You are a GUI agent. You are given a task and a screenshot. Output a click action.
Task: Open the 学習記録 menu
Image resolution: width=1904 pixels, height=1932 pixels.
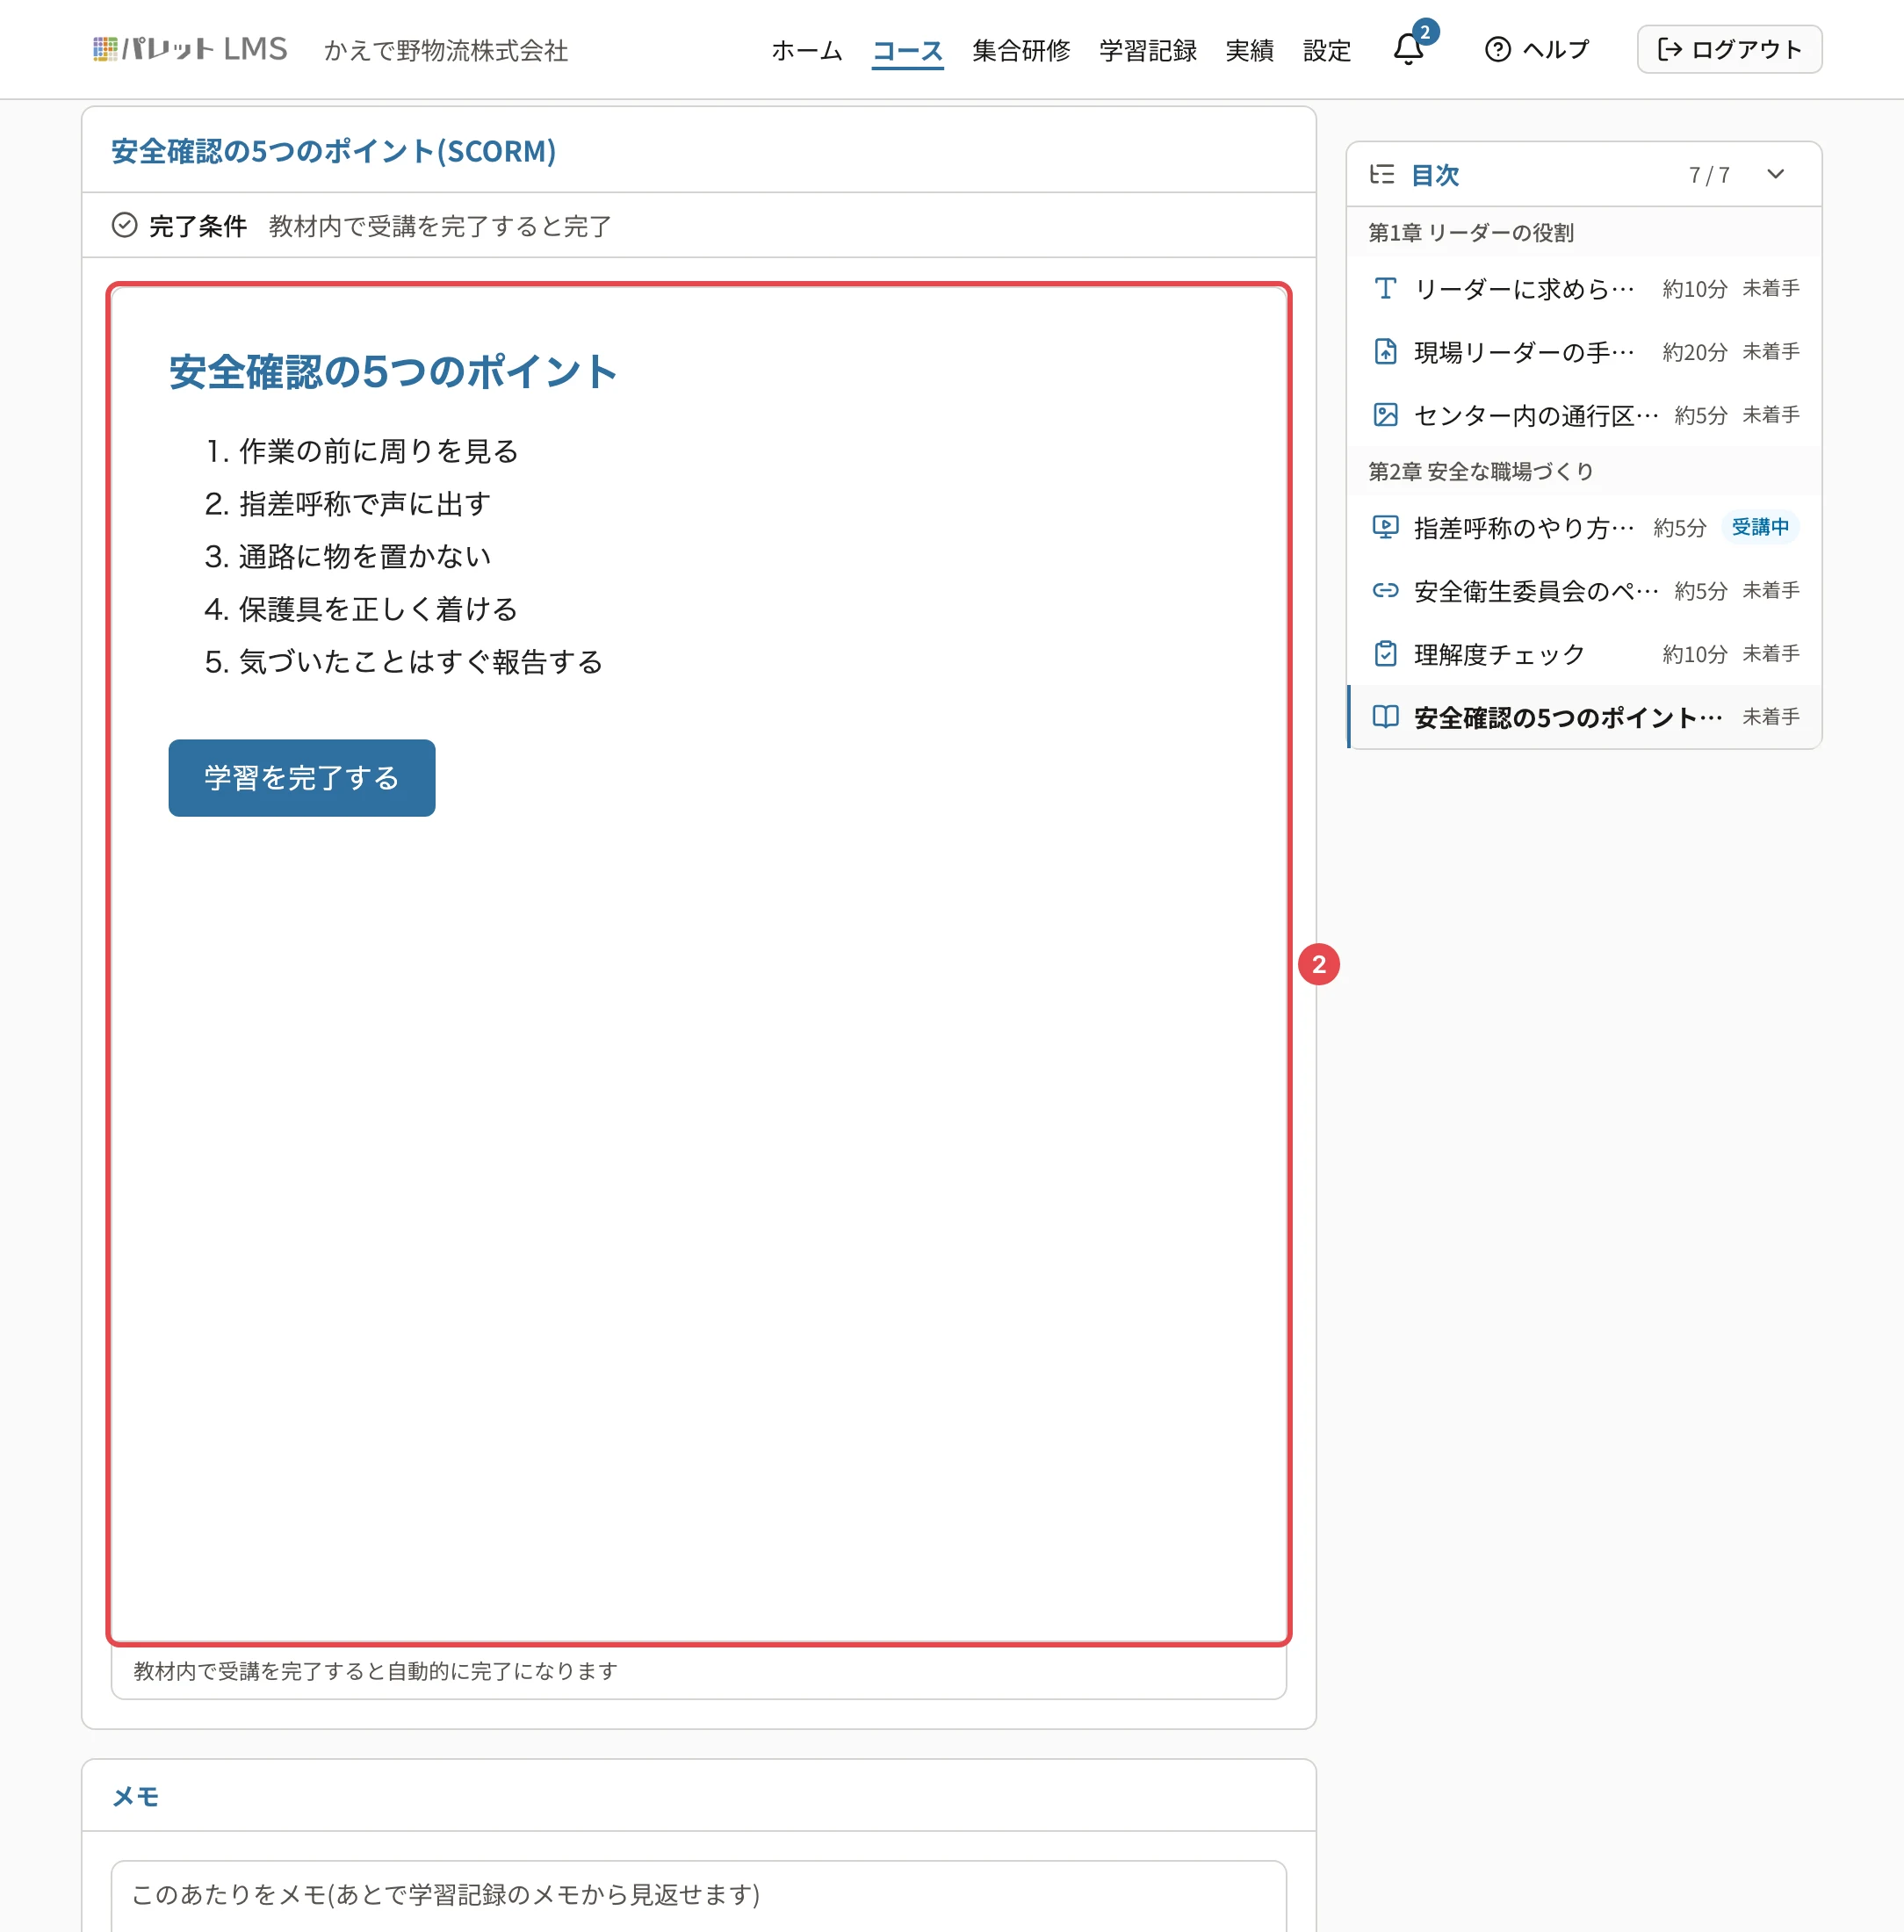(x=1147, y=50)
